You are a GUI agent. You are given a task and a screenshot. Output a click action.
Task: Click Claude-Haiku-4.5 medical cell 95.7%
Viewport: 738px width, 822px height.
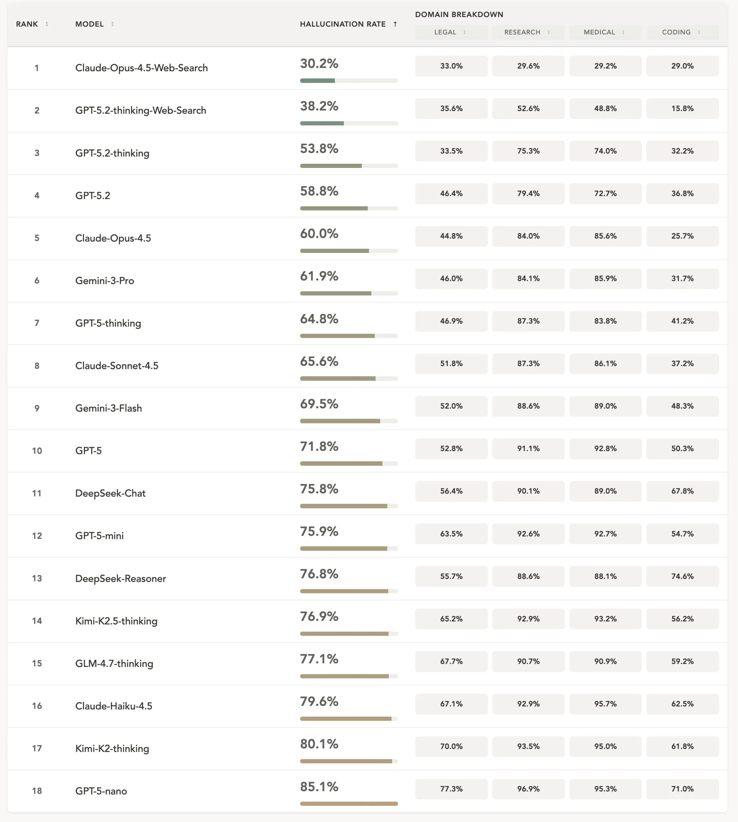605,704
